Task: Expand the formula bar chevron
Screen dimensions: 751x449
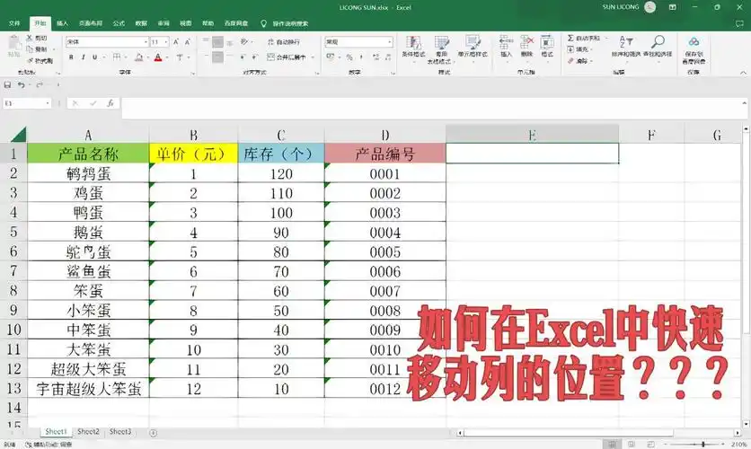Action: [x=745, y=103]
